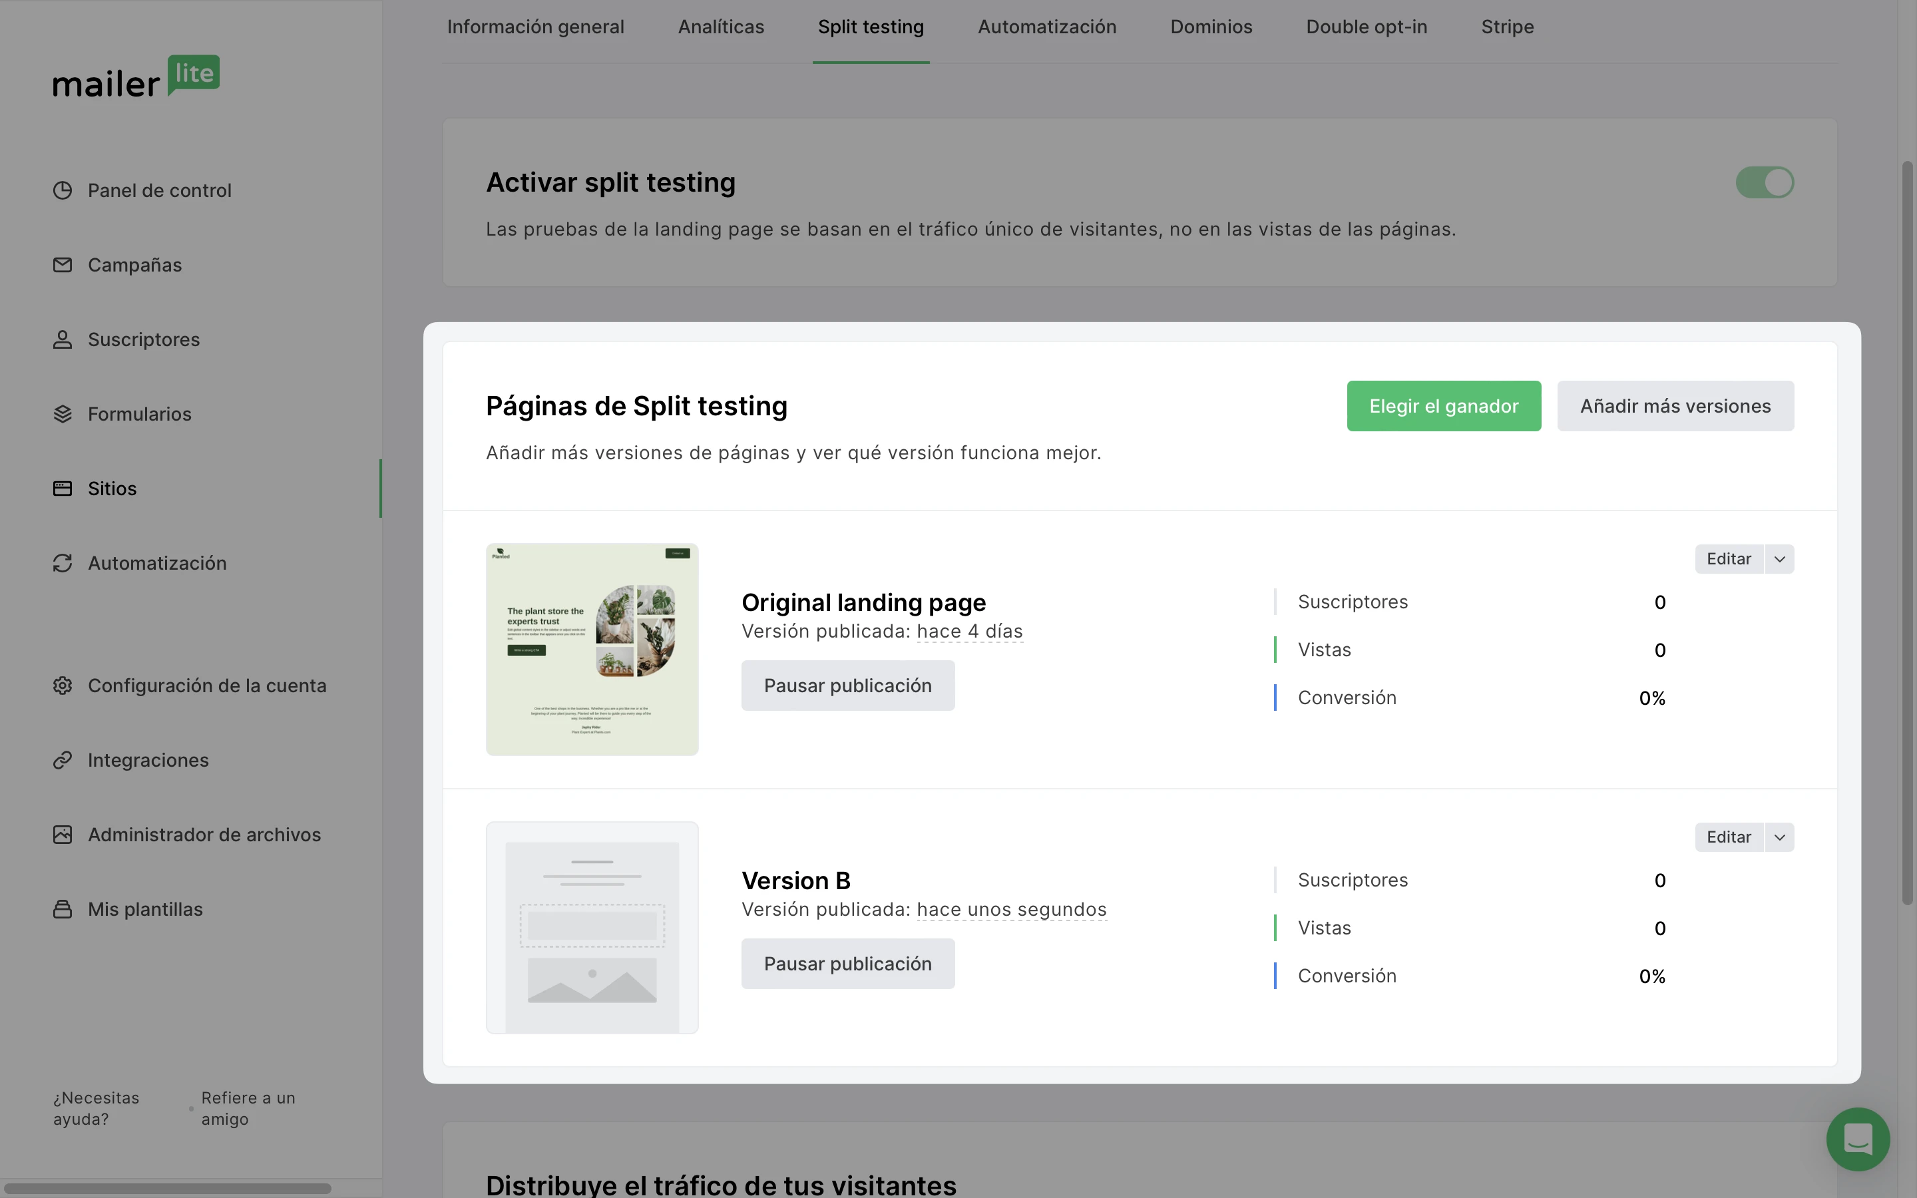Click Añadir más versiones button

pos(1675,406)
